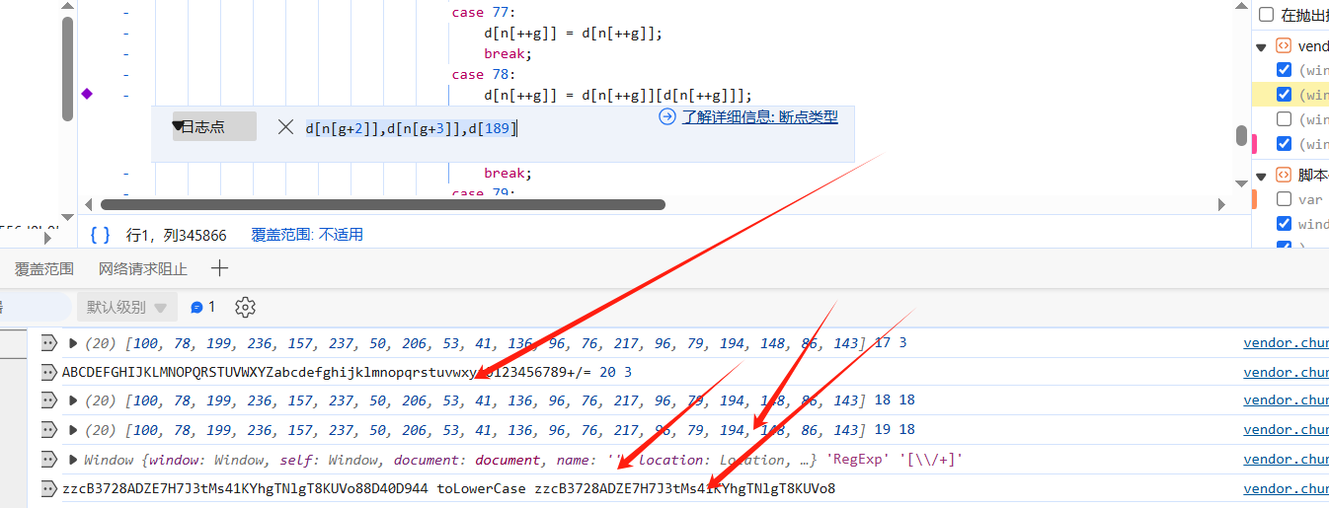Click the info circle icon before 了解详细信息
This screenshot has width=1329, height=508.
tap(667, 116)
